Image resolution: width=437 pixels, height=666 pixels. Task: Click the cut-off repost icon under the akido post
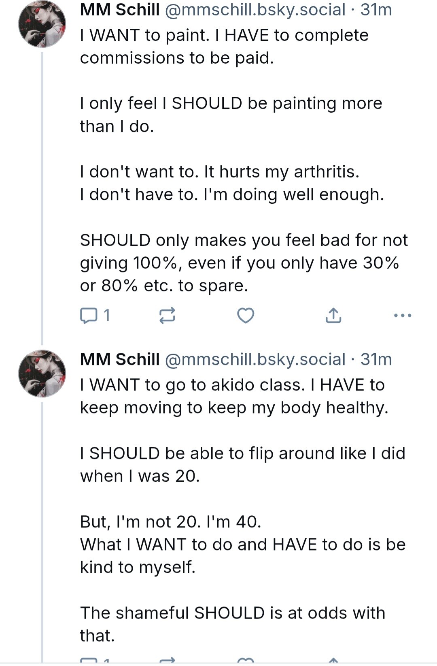click(x=167, y=660)
